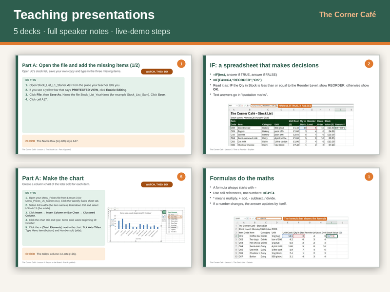Click the bullet starting "Read it as: IF the Qty in Stock"
The image size is (390, 292).
coord(291,87)
